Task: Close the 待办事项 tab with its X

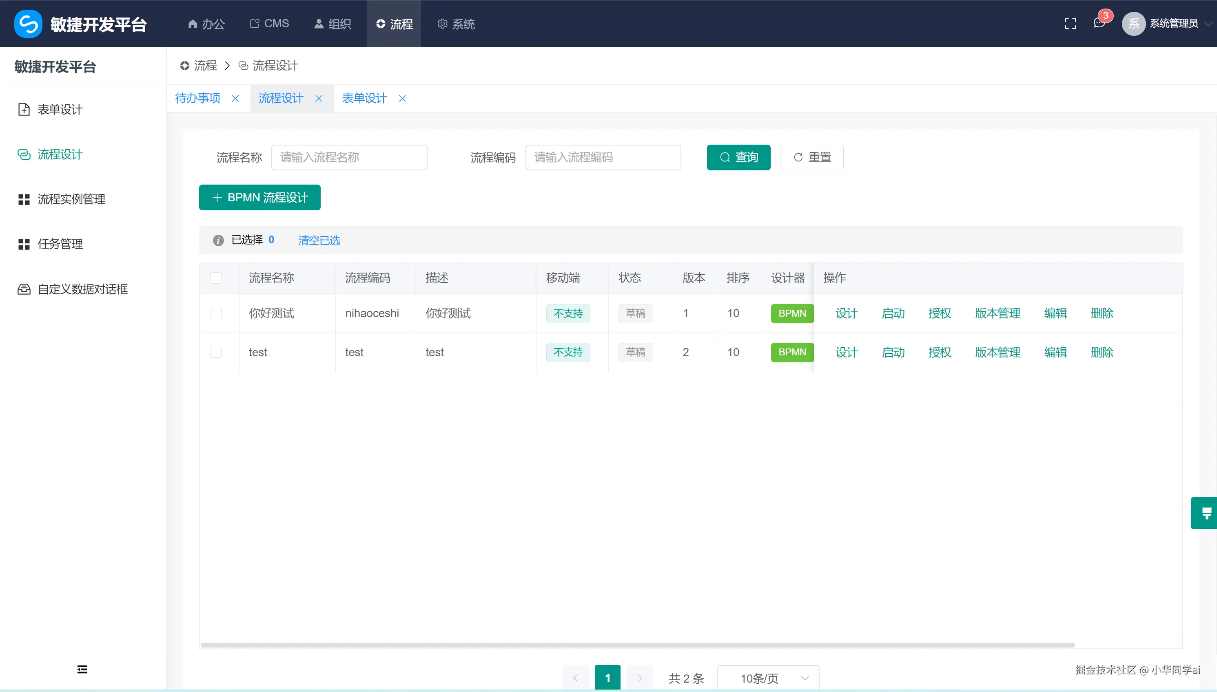Action: coord(235,98)
